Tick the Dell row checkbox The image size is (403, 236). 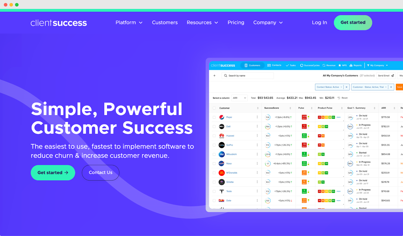point(214,127)
